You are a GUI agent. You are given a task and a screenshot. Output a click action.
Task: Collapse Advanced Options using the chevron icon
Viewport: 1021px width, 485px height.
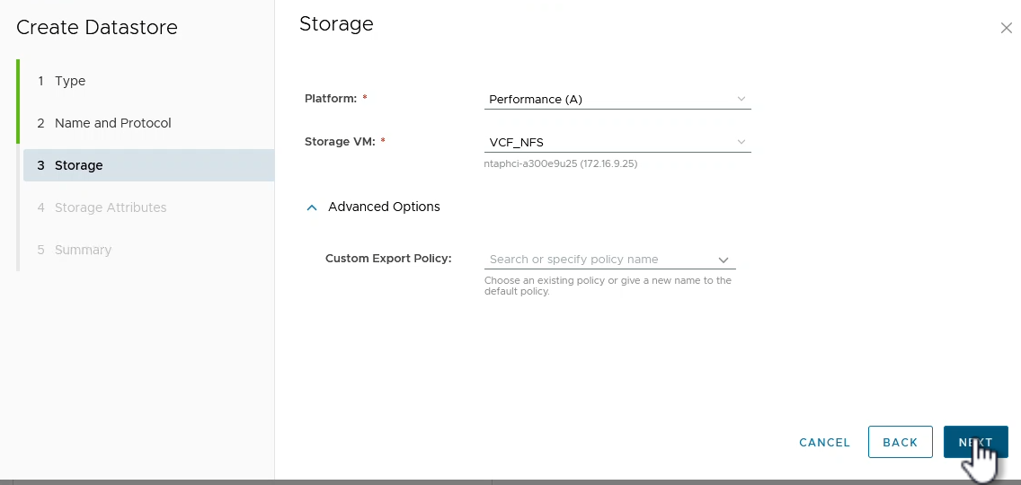click(x=312, y=207)
